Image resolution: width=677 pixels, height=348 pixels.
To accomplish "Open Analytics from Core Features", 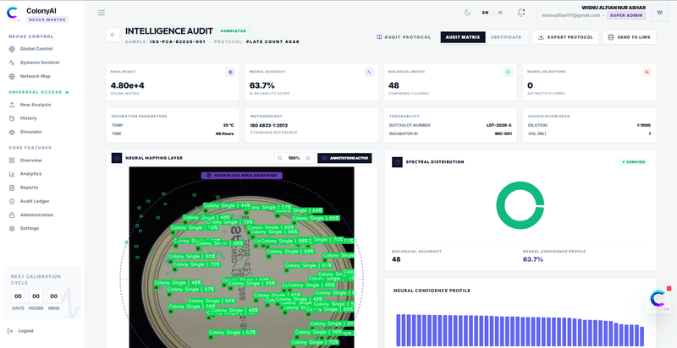I will pyautogui.click(x=31, y=174).
